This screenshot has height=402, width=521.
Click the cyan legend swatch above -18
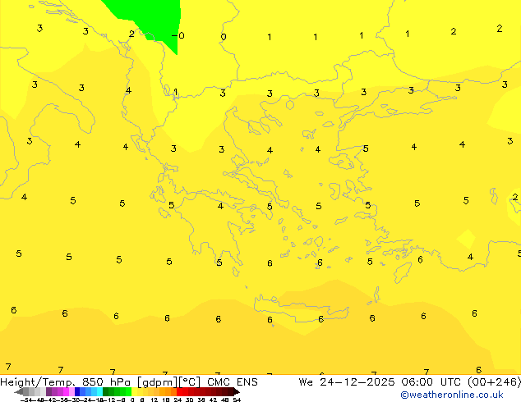click(x=100, y=391)
